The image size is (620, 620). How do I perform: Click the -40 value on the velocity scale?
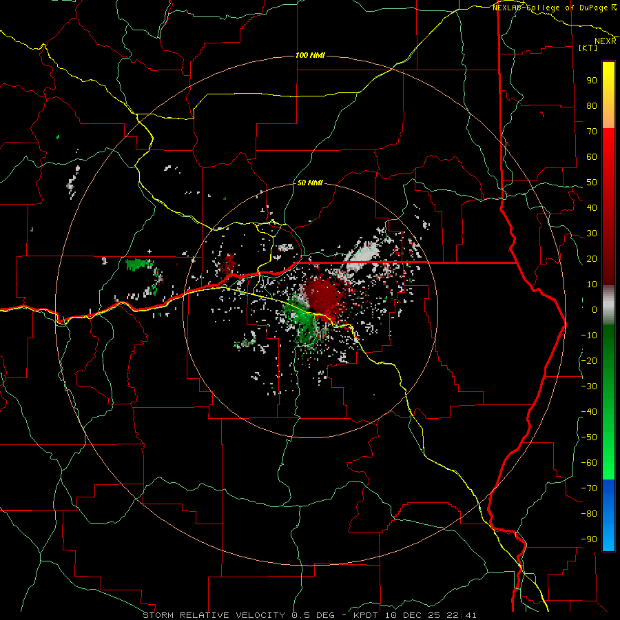(589, 412)
